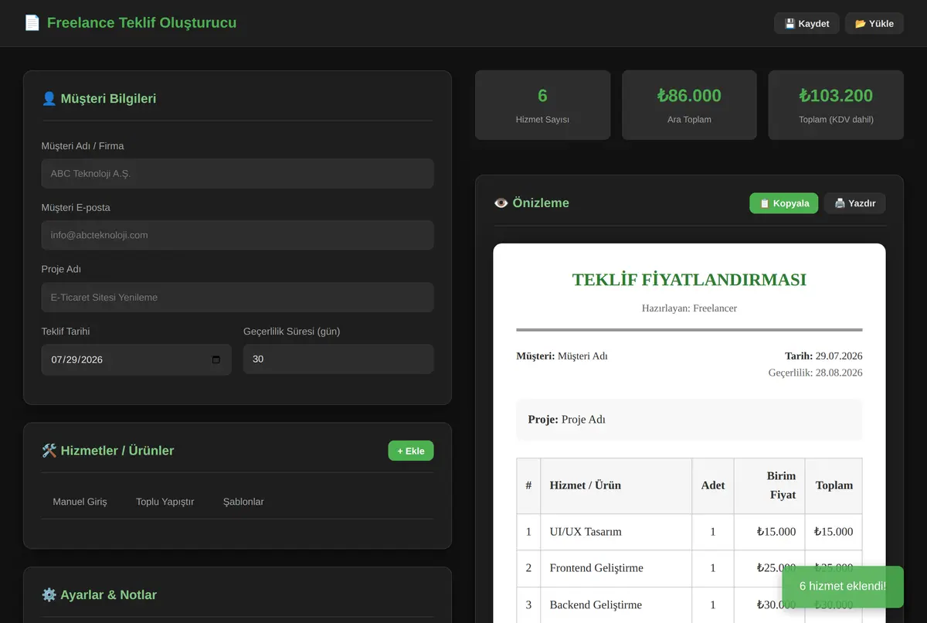Click into the Proje Adı field
The image size is (927, 623).
(x=237, y=297)
